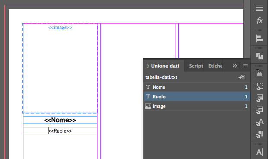
Task: Click the tabella-dati.txt source name
Action: 161,77
